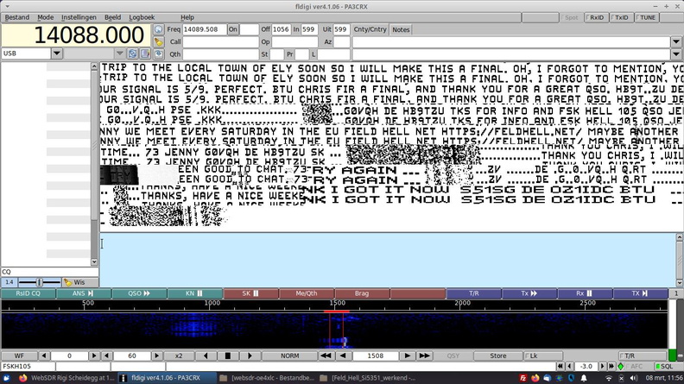Click the save QSO icon beside Qth
The image size is (684, 384).
coord(159,54)
